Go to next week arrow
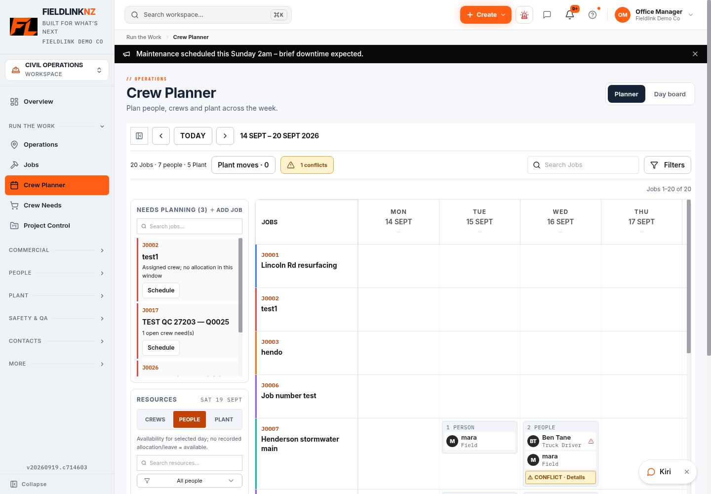Screen dimensions: 711x494 coord(225,136)
